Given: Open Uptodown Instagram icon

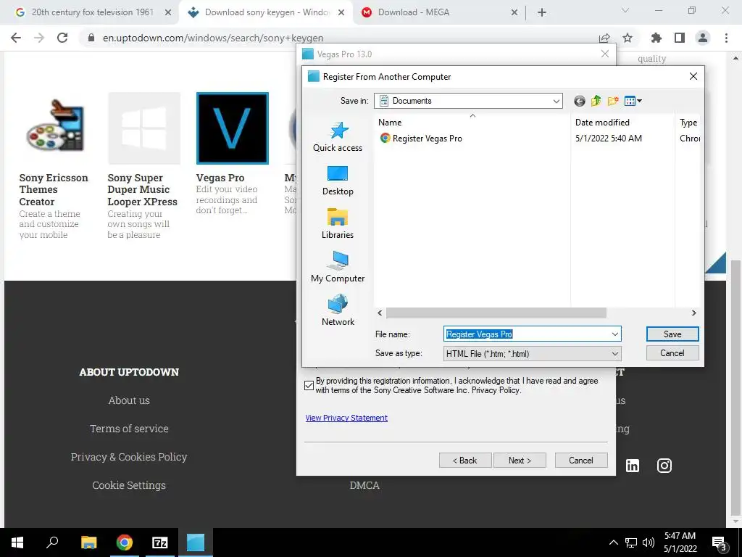Looking at the screenshot, I should (x=664, y=466).
